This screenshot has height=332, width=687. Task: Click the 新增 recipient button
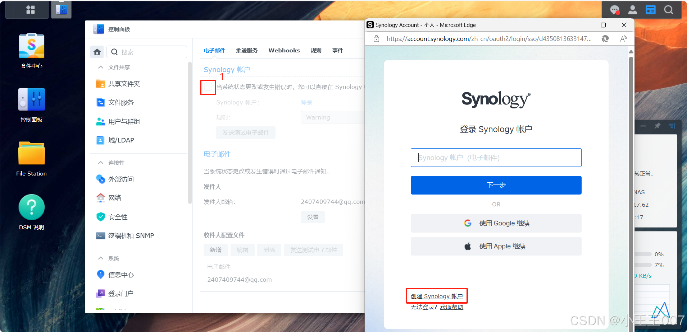[216, 250]
